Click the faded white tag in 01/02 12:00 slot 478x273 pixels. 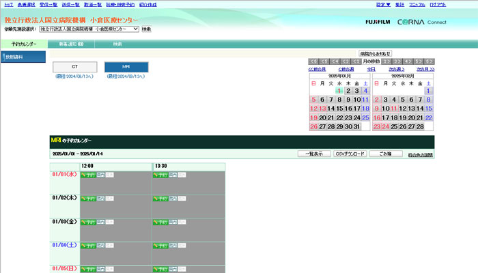110,199
